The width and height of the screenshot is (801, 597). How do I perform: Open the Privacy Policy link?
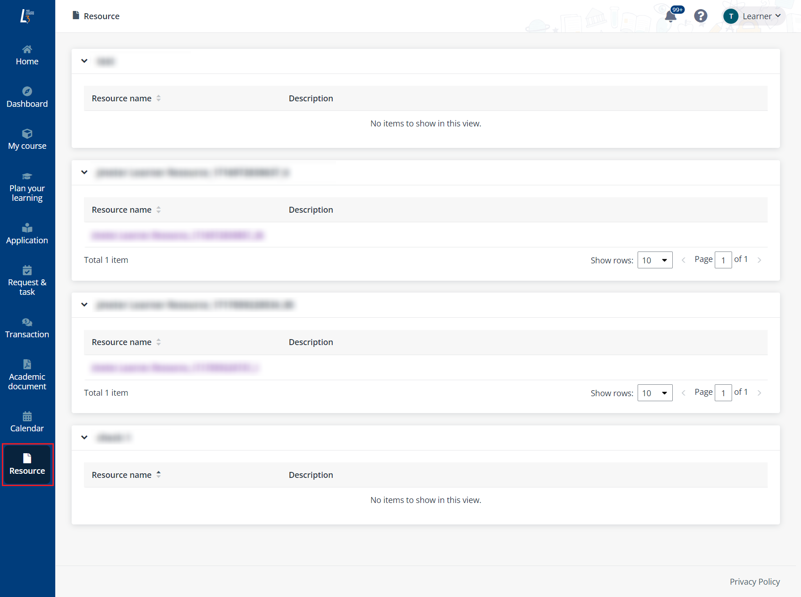click(x=754, y=581)
